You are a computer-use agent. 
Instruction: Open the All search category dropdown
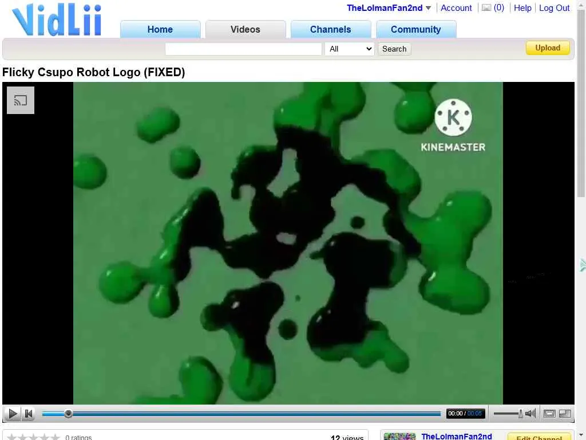pyautogui.click(x=350, y=49)
